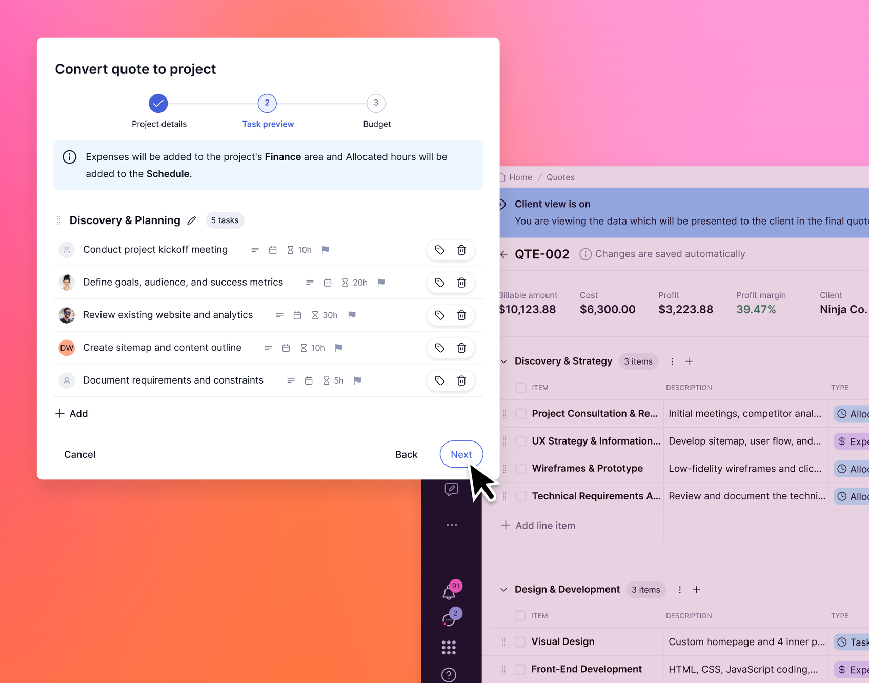869x683 pixels.
Task: Delete the Review existing website and analytics task
Action: tap(461, 315)
